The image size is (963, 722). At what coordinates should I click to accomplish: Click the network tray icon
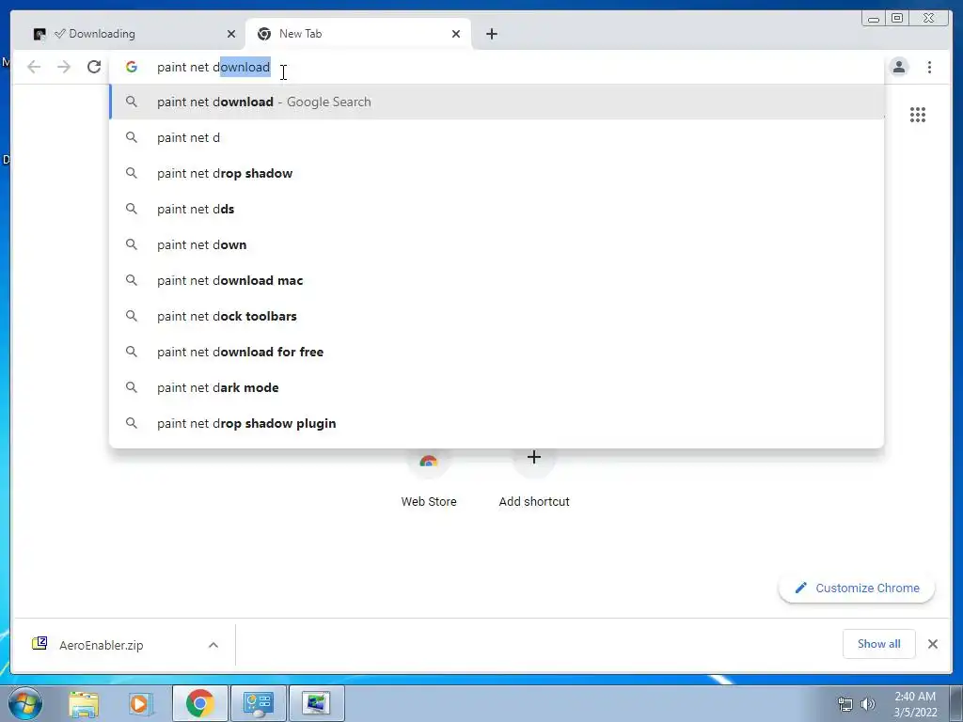[x=845, y=704]
